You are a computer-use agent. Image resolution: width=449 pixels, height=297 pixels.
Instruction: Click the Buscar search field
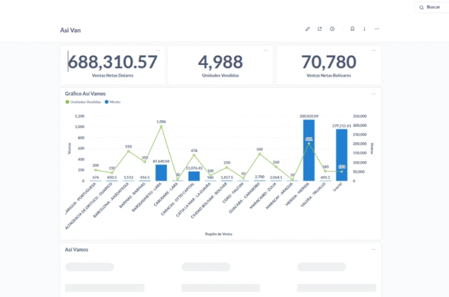tap(433, 6)
